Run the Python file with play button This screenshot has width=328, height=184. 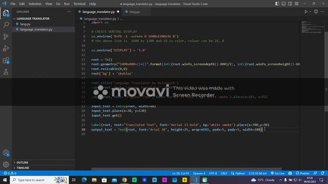[306, 12]
